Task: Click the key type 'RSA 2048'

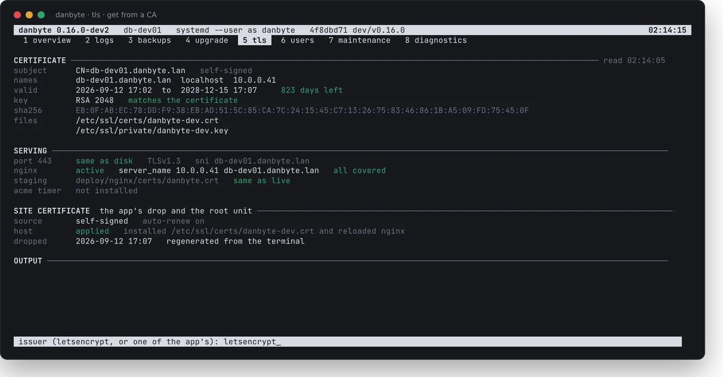Action: point(94,100)
